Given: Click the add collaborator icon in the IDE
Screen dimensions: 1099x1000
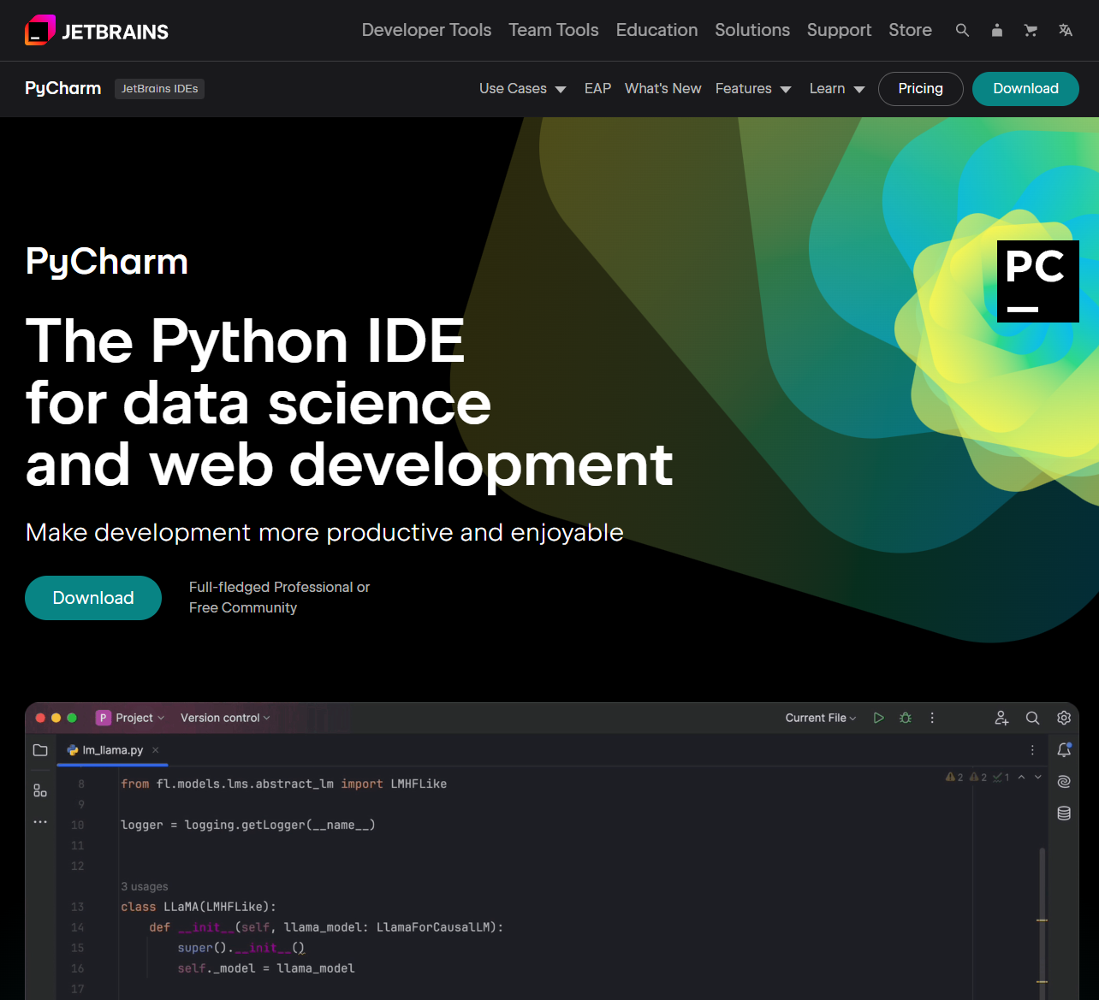Looking at the screenshot, I should pos(1001,718).
